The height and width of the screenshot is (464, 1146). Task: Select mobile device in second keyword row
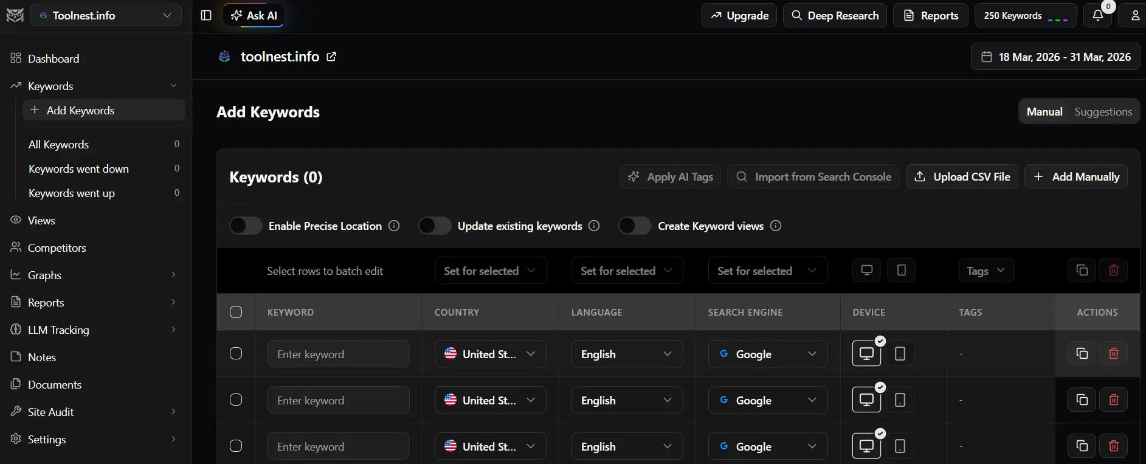pos(900,400)
